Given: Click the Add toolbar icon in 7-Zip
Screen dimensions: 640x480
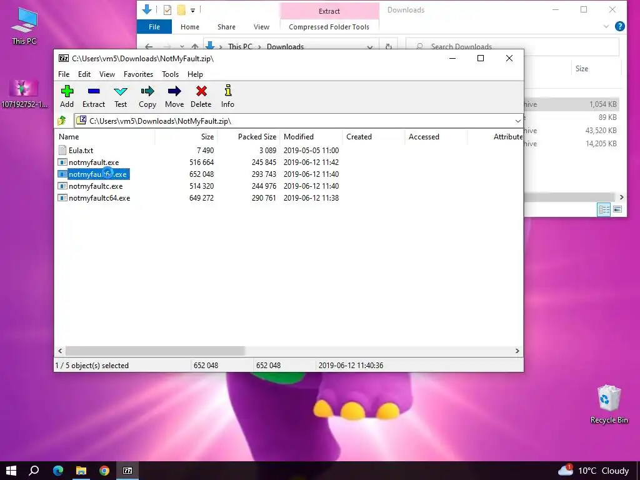Looking at the screenshot, I should click(x=67, y=91).
